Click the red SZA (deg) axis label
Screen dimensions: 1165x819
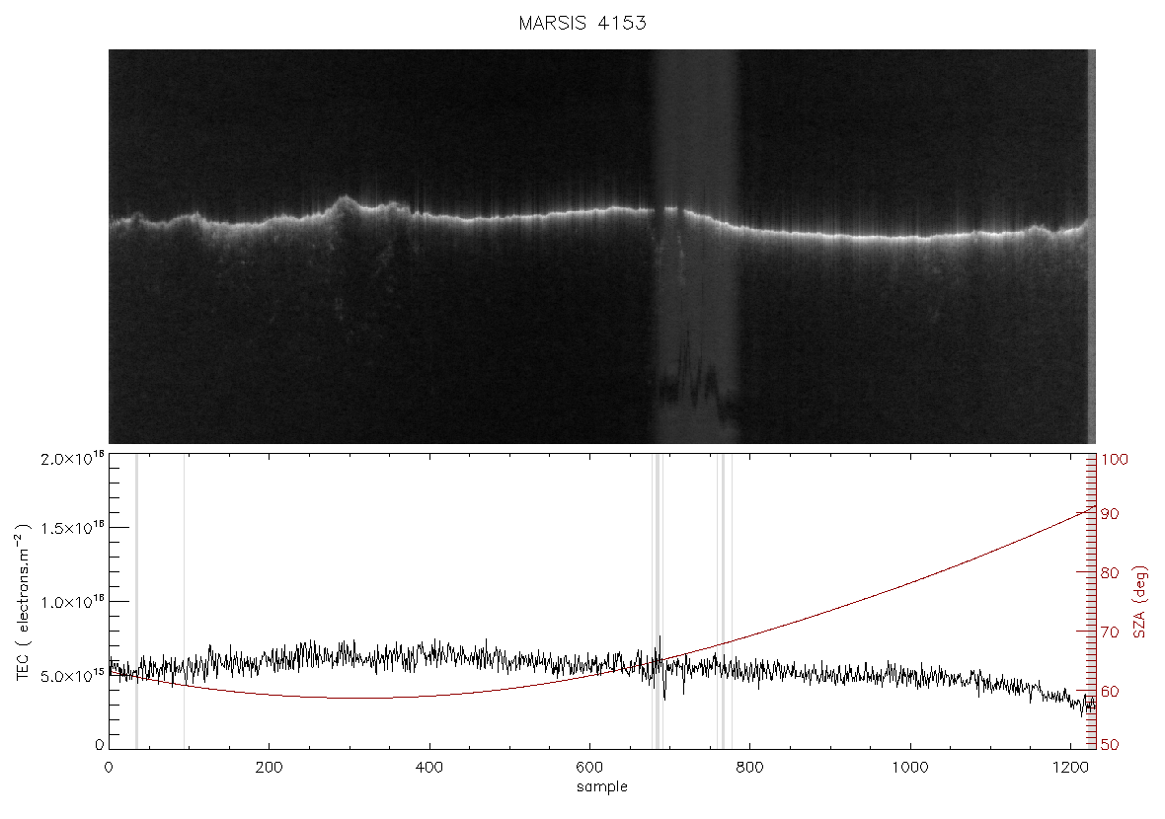(x=1141, y=602)
